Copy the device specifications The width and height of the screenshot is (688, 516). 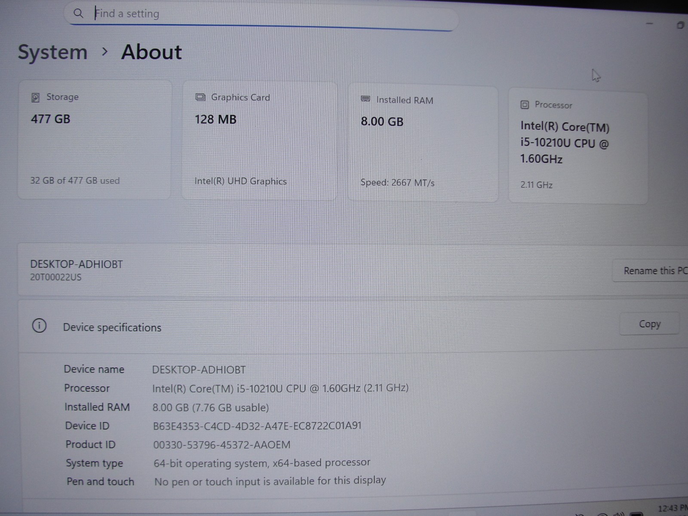tap(649, 324)
